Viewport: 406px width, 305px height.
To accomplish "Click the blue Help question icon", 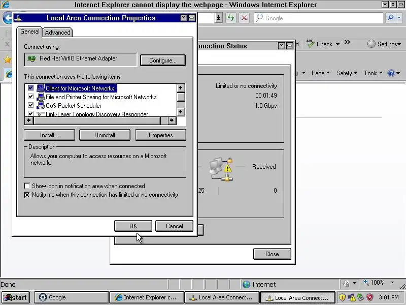I will click(391, 73).
